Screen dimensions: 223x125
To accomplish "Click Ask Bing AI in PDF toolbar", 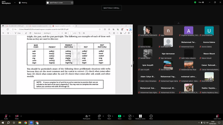I will click(47, 33).
